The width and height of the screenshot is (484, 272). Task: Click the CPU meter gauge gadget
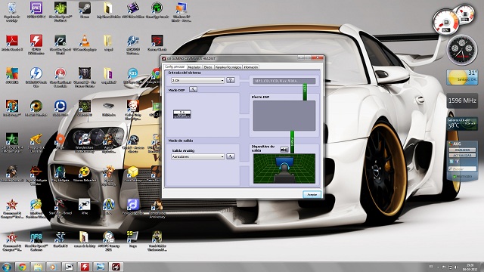(x=447, y=22)
